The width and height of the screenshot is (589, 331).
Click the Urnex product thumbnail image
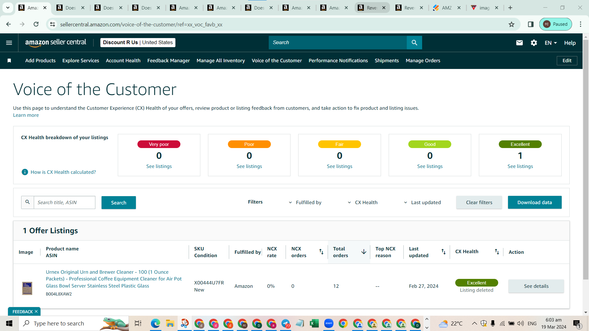click(27, 288)
